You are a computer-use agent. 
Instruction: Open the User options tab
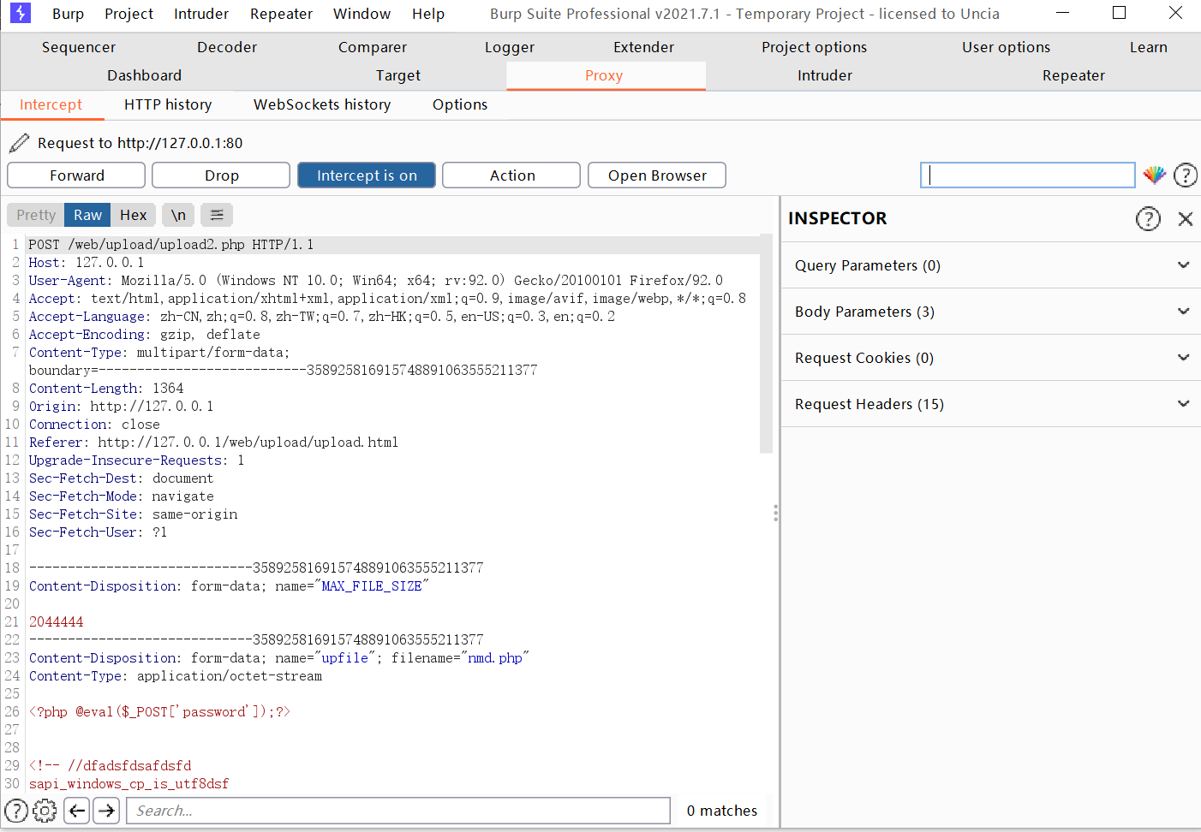(1006, 47)
